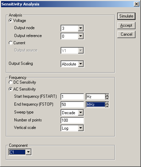Click the Number of points field
141x167 pixels.
(72, 120)
